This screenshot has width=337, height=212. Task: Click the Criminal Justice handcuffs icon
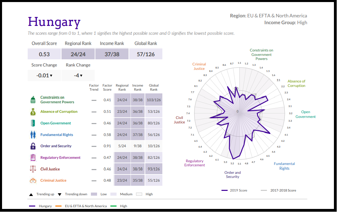[33, 181]
